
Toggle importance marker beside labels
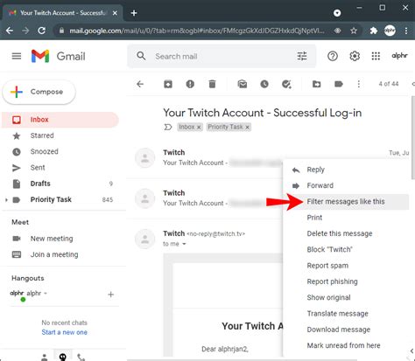(x=168, y=127)
